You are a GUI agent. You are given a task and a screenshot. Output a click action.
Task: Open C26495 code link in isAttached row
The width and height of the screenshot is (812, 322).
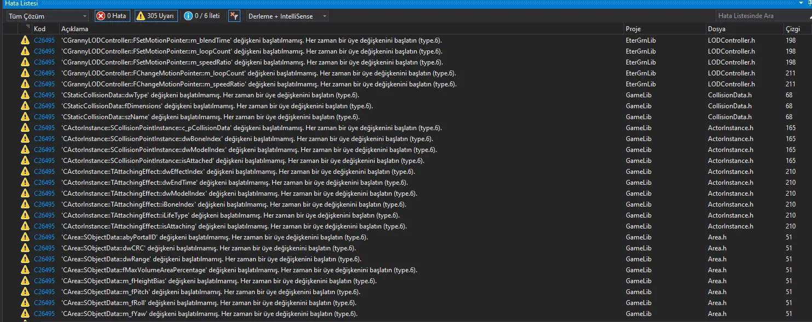pyautogui.click(x=44, y=161)
